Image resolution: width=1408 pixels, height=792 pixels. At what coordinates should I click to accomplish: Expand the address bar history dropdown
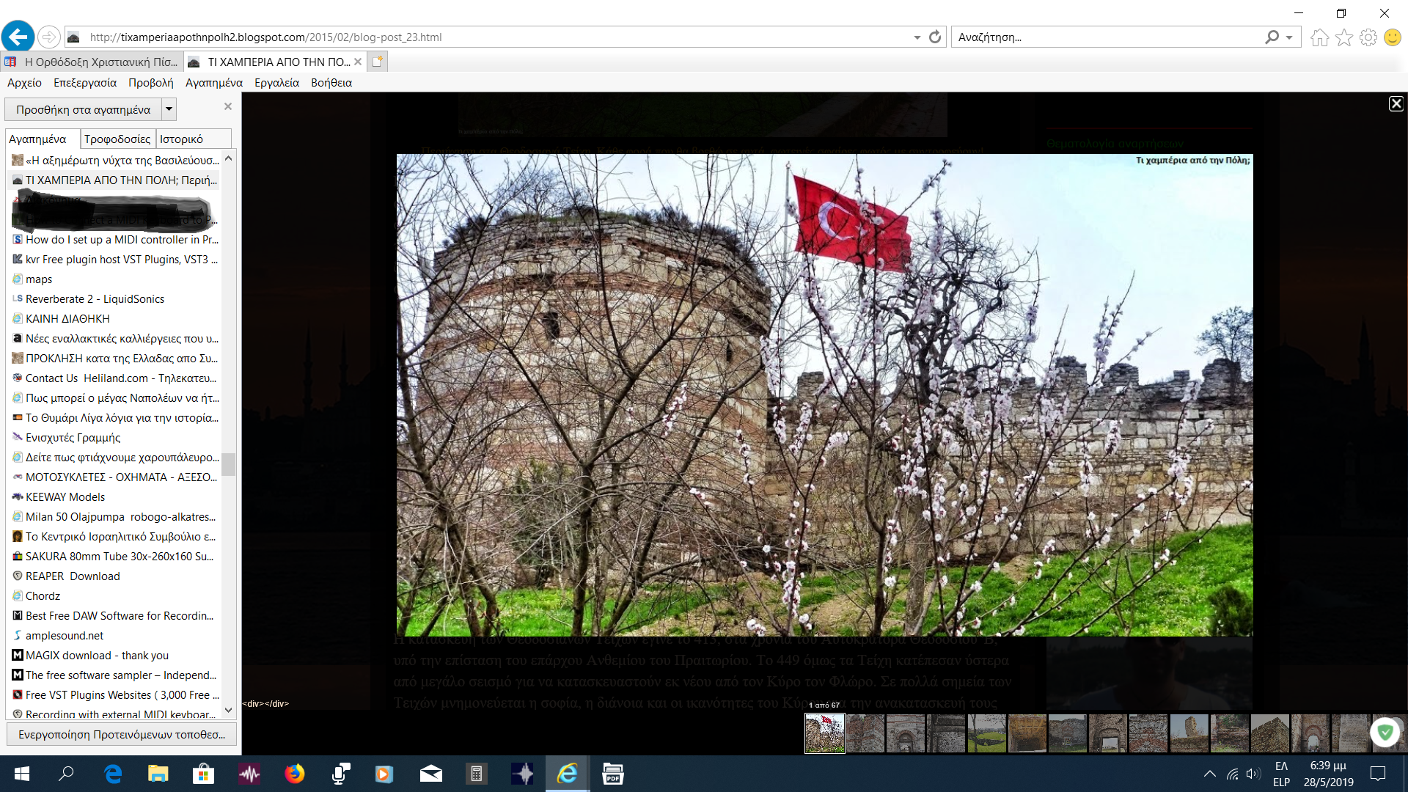tap(917, 37)
